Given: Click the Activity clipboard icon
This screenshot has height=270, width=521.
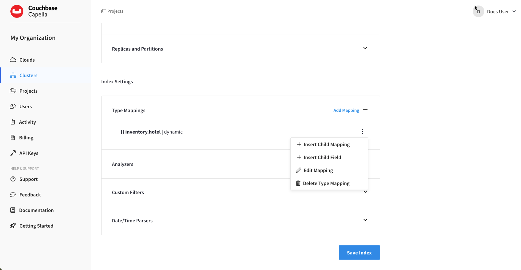Looking at the screenshot, I should 13,122.
